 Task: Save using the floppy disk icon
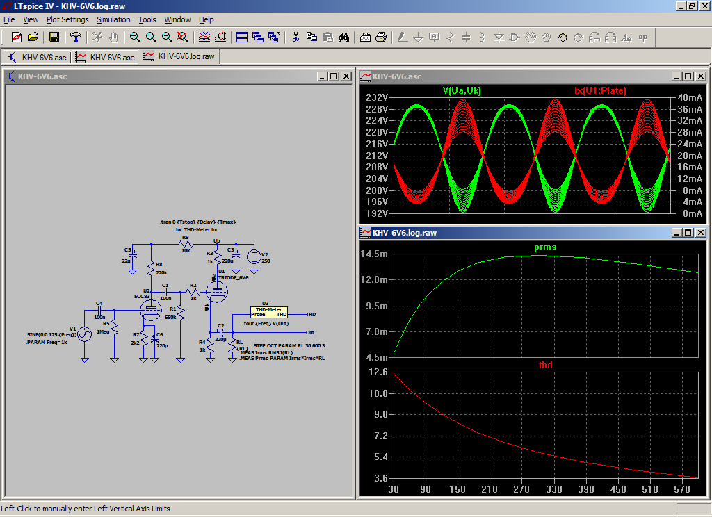(54, 37)
